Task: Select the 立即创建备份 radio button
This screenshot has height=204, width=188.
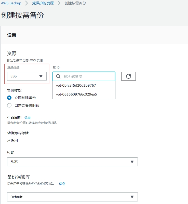Action: (x=9, y=98)
